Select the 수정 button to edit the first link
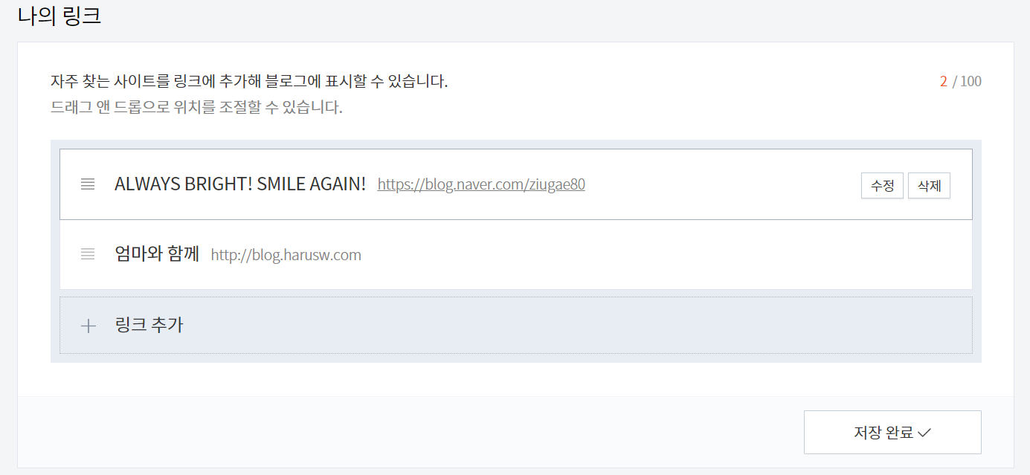Image resolution: width=1030 pixels, height=475 pixels. [x=882, y=185]
